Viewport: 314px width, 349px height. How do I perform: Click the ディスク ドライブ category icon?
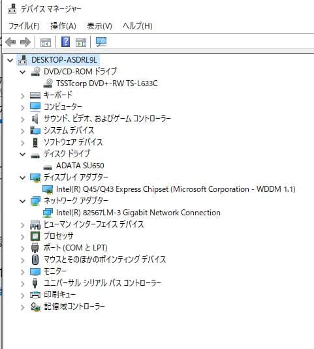tap(35, 155)
